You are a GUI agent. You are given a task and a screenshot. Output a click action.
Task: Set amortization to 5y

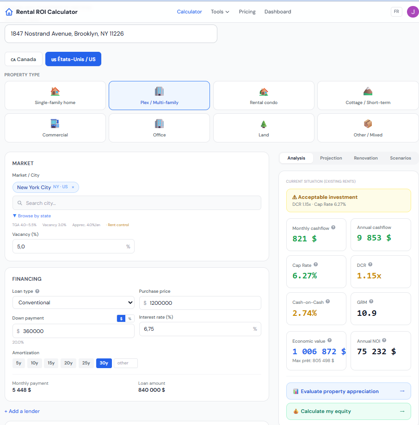tap(18, 363)
